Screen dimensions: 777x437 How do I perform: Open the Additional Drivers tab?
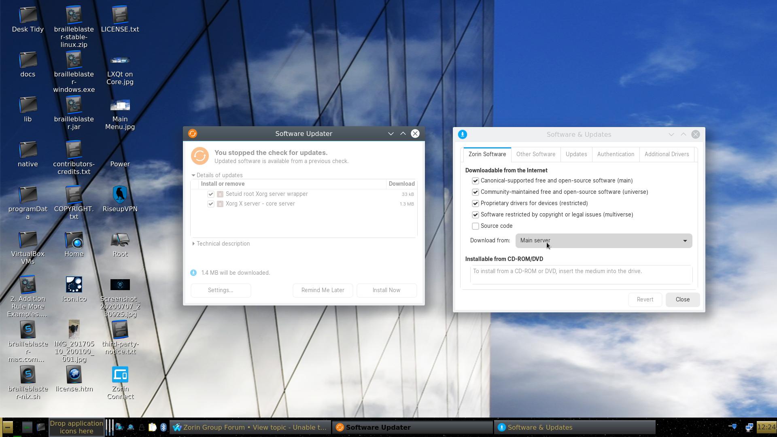(666, 154)
